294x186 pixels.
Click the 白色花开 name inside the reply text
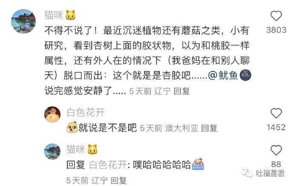(x=108, y=165)
